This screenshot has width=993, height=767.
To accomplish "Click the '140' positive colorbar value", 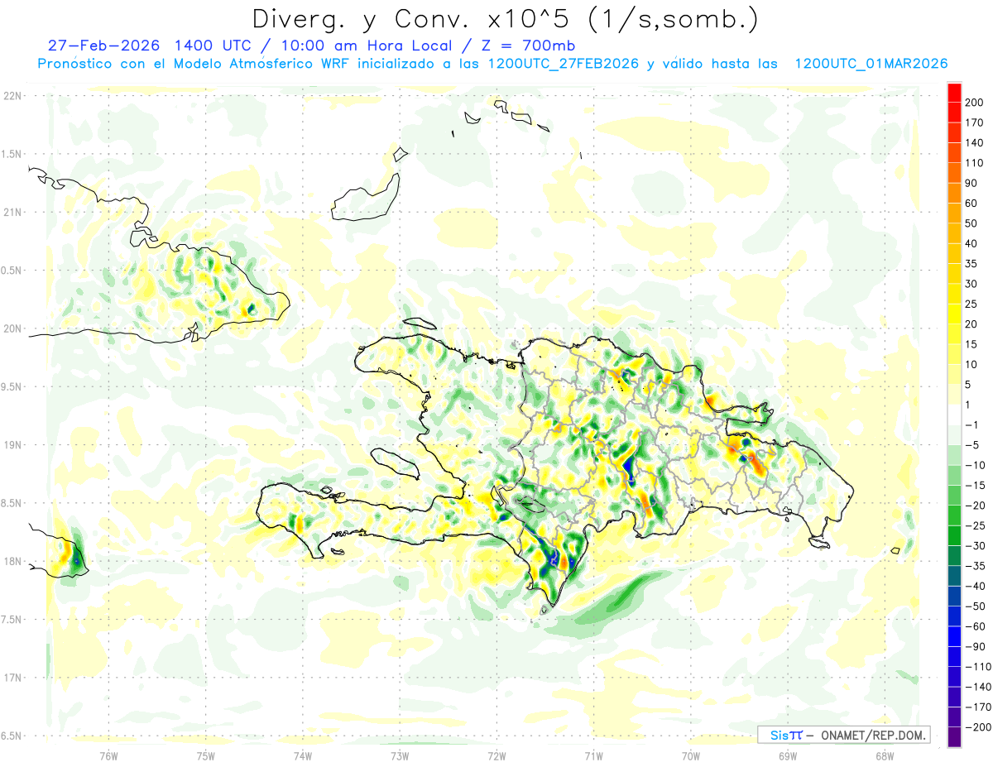I will pos(976,143).
